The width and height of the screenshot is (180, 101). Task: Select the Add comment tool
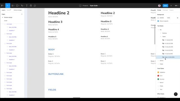[x=35, y=6]
